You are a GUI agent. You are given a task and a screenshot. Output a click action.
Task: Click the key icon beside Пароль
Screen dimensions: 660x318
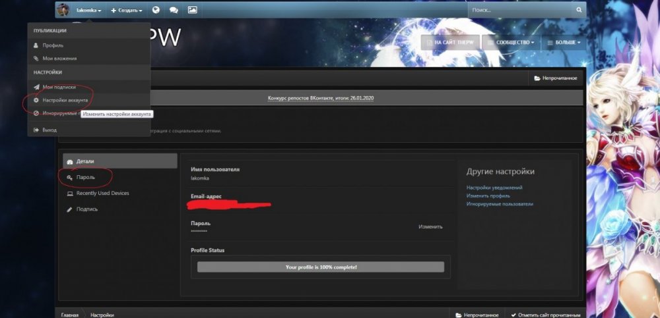(x=69, y=178)
